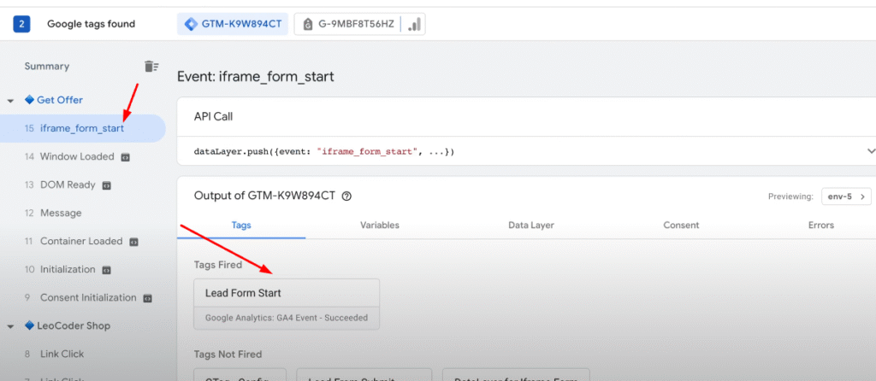The width and height of the screenshot is (876, 381).
Task: Switch to the Data Layer tab
Action: tap(531, 226)
